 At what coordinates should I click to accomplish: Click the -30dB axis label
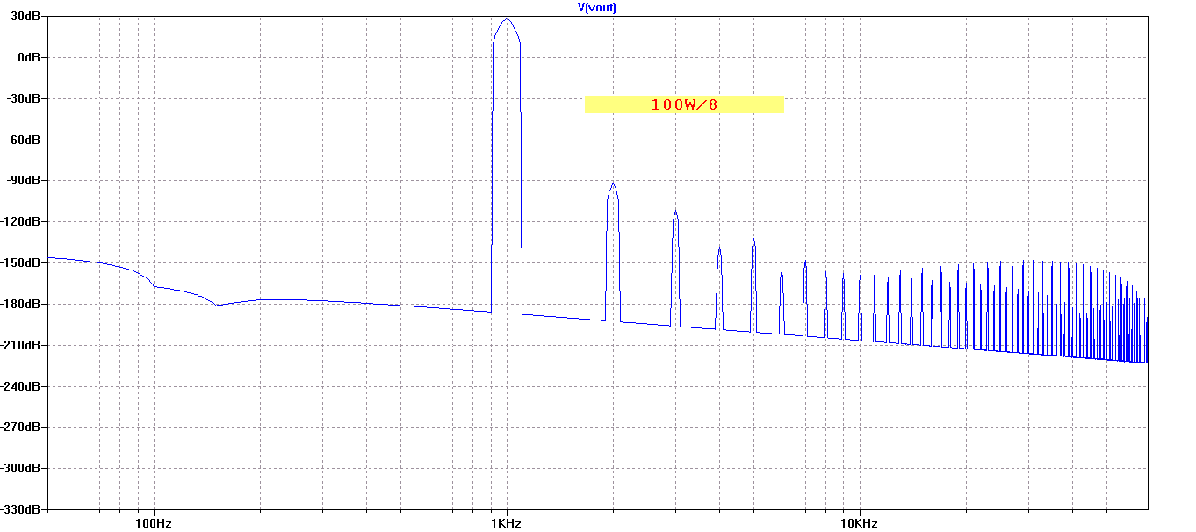[x=25, y=98]
